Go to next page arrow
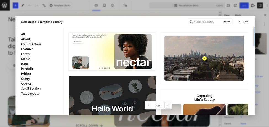Screen dimensions: 269x127 168,105
